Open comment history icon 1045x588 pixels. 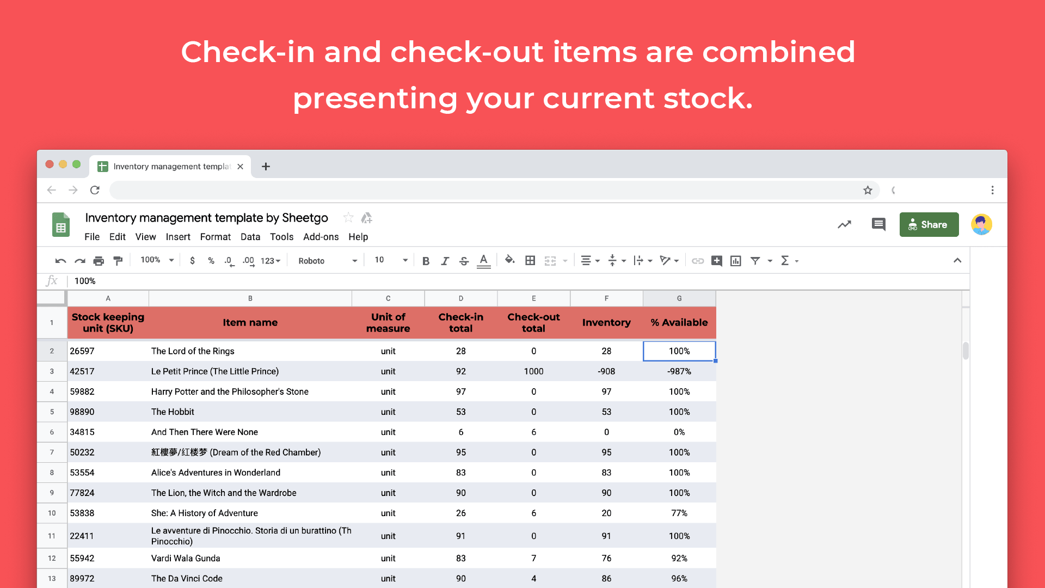(878, 224)
